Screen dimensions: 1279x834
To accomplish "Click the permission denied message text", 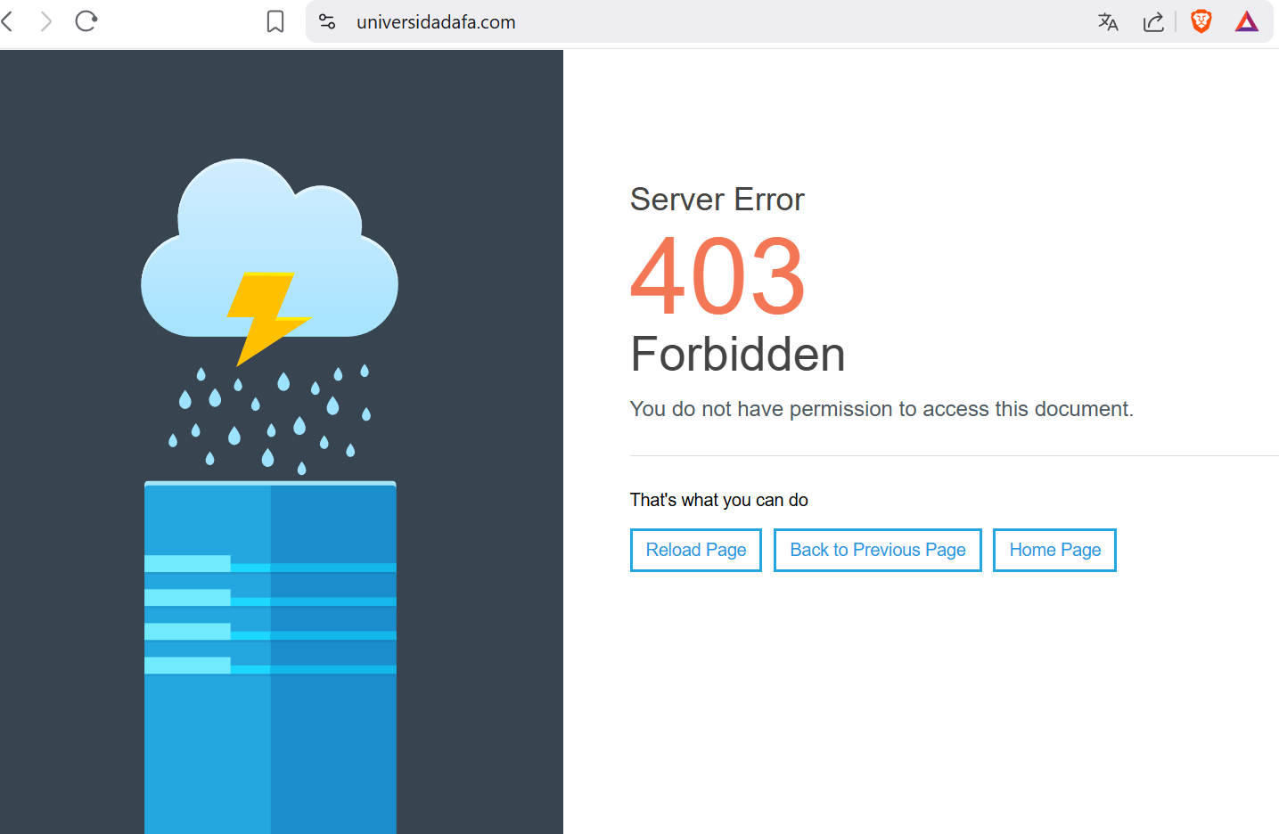I will pos(881,409).
